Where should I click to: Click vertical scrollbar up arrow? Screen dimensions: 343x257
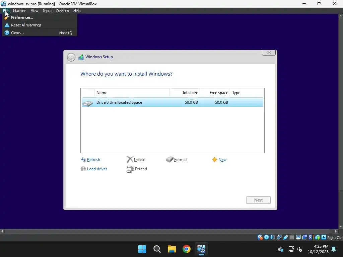[341, 16]
